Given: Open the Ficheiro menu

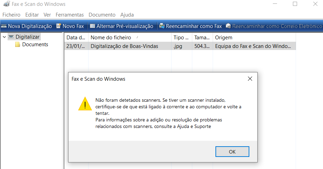Looking at the screenshot, I should tap(11, 15).
